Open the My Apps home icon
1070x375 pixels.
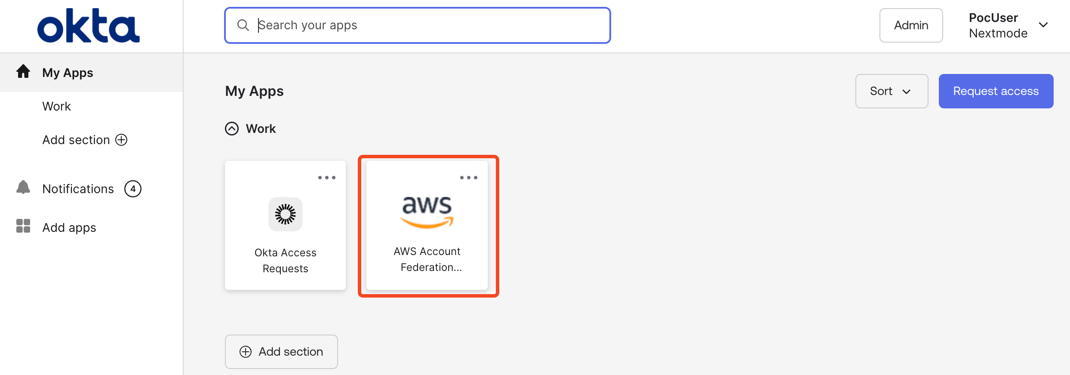23,72
